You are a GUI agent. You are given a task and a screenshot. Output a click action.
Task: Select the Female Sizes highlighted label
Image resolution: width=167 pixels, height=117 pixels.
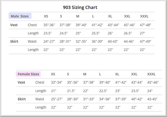[28, 74]
